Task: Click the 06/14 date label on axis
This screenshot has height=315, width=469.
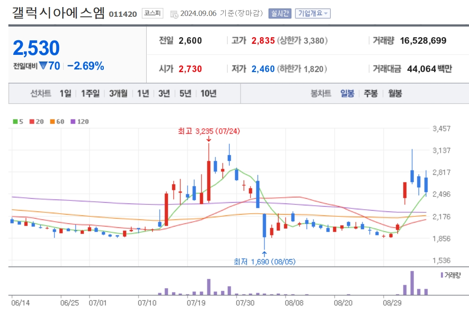Action: tap(20, 303)
